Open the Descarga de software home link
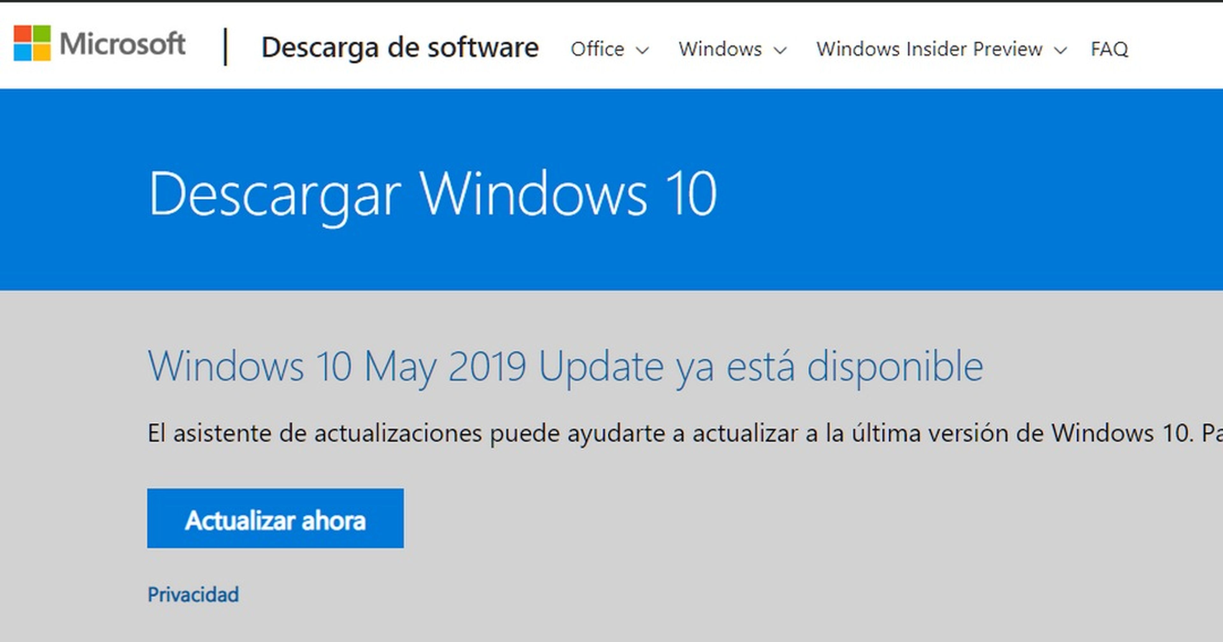Viewport: 1223px width, 642px height. [400, 47]
